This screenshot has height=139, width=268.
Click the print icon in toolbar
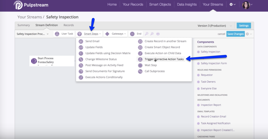tap(158, 34)
